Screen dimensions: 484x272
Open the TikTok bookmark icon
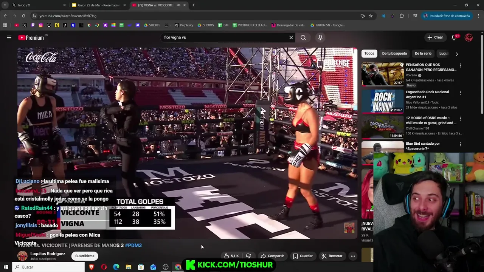(65, 25)
